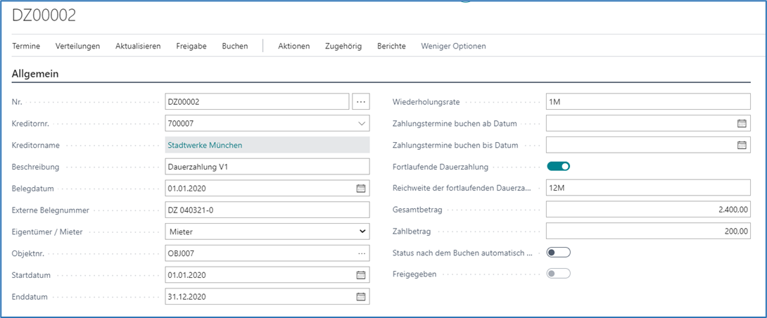Disable the Fortlaufende Dauerzahlung switch
767x318 pixels.
pyautogui.click(x=558, y=167)
